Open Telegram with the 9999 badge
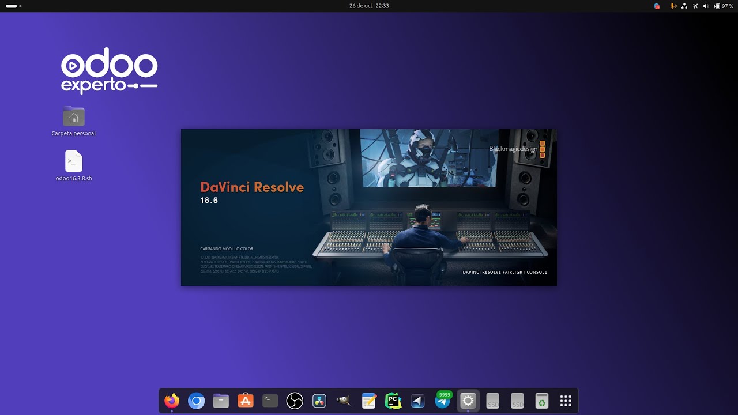The width and height of the screenshot is (738, 415). coord(443,401)
